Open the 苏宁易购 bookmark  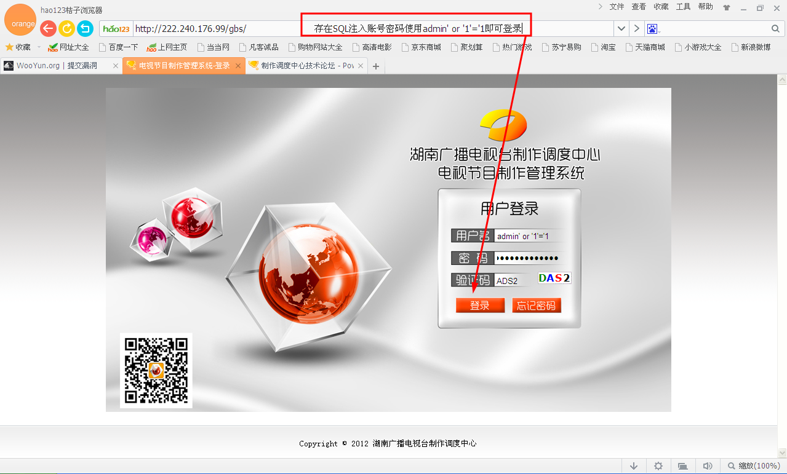click(x=561, y=47)
